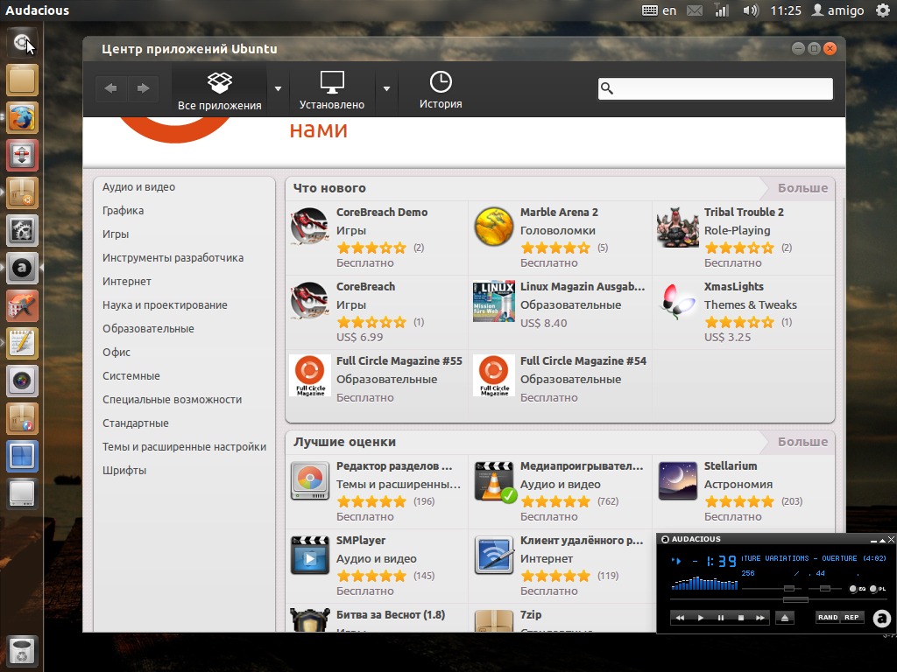Go forward in Software Center
Image resolution: width=897 pixels, height=672 pixels.
[x=143, y=88]
